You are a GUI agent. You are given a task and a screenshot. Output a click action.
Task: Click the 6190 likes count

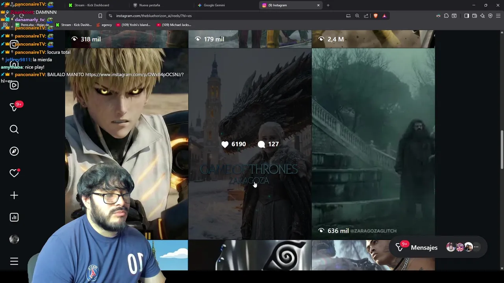click(x=233, y=144)
